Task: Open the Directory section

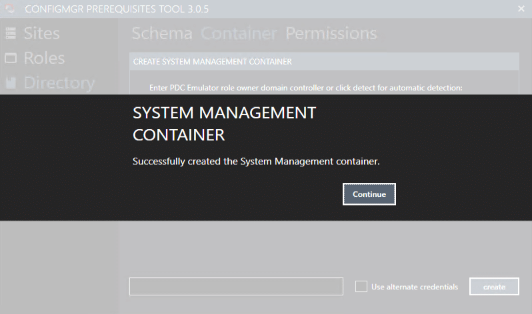Action: (x=59, y=83)
